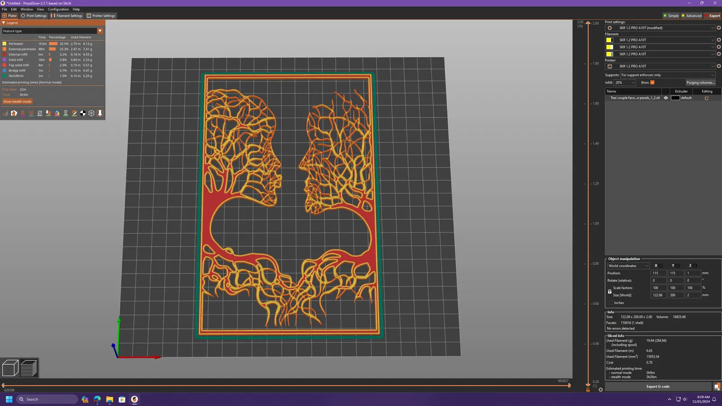Open the Printer preset dropdown
This screenshot has width=722, height=406.
click(x=661, y=66)
